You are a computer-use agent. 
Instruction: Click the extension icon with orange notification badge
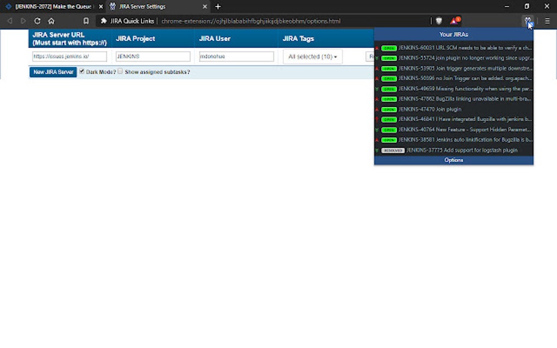point(455,21)
